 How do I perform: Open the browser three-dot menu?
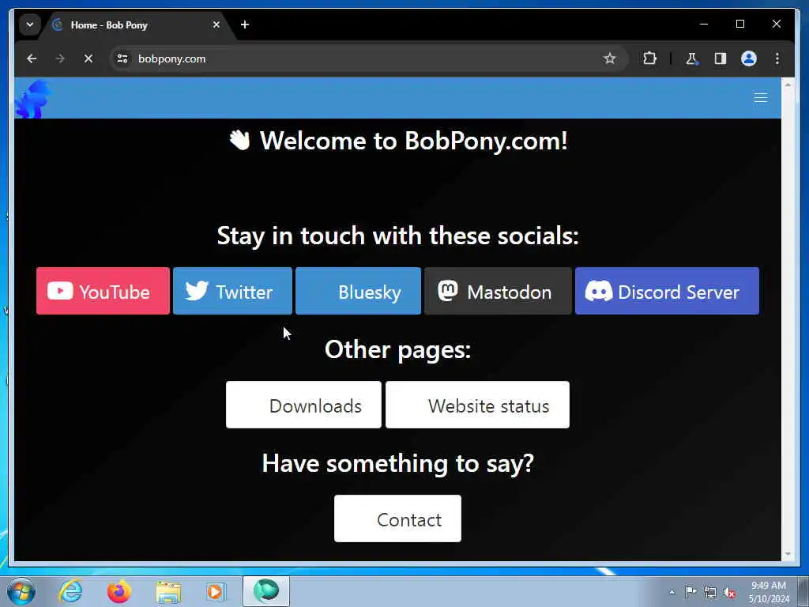777,58
